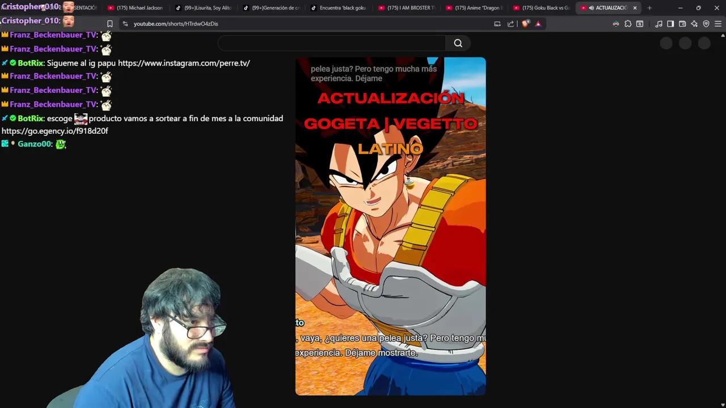
Task: Click the magnifier extension icon next to the Extensions puzzle piece
Action: pyautogui.click(x=640, y=24)
